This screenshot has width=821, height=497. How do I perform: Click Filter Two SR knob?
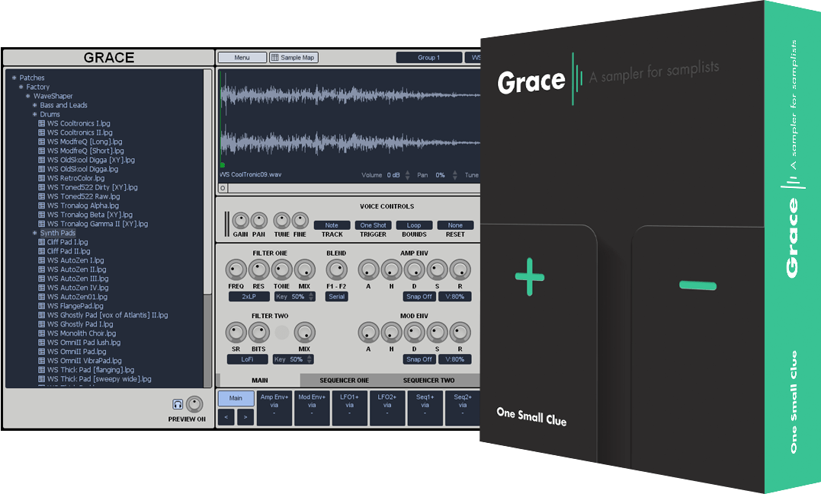pos(236,333)
